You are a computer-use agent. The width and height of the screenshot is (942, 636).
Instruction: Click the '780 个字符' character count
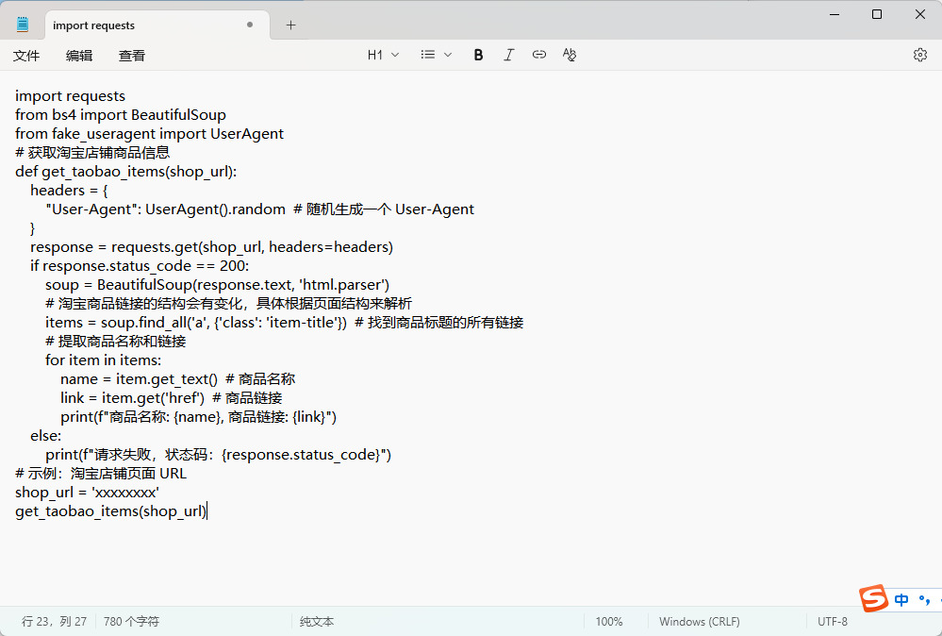131,622
